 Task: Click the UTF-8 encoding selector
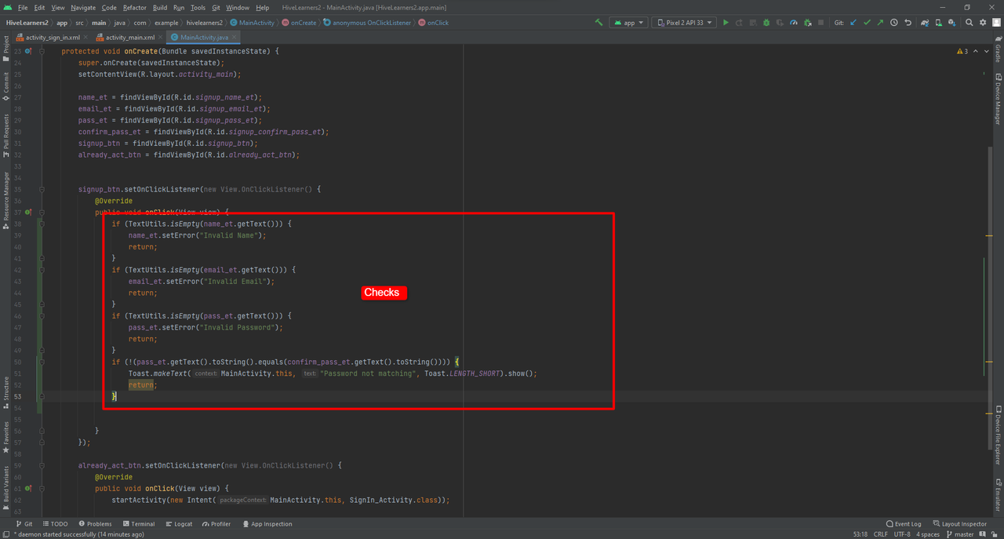click(902, 534)
